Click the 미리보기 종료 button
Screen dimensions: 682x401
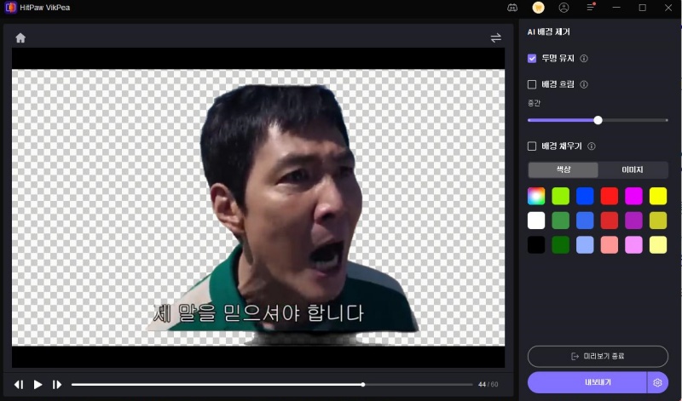598,355
